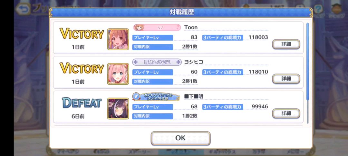The image size is (348, 156).
Task: Confirm with the OK button
Action: (180, 138)
